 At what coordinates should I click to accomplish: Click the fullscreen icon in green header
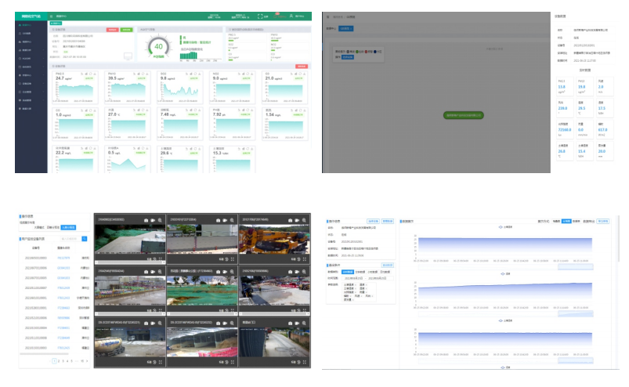click(x=258, y=15)
